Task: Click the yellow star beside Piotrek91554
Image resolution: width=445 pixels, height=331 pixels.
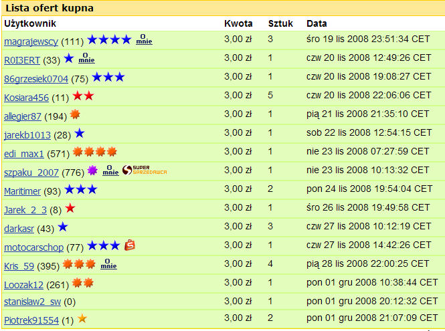Action: click(x=82, y=318)
